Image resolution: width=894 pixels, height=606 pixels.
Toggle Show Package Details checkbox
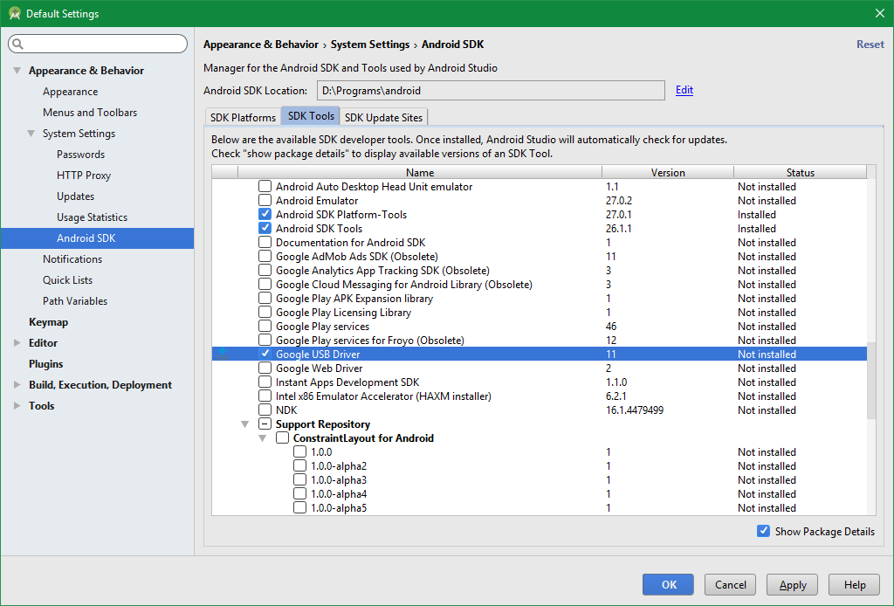point(763,531)
